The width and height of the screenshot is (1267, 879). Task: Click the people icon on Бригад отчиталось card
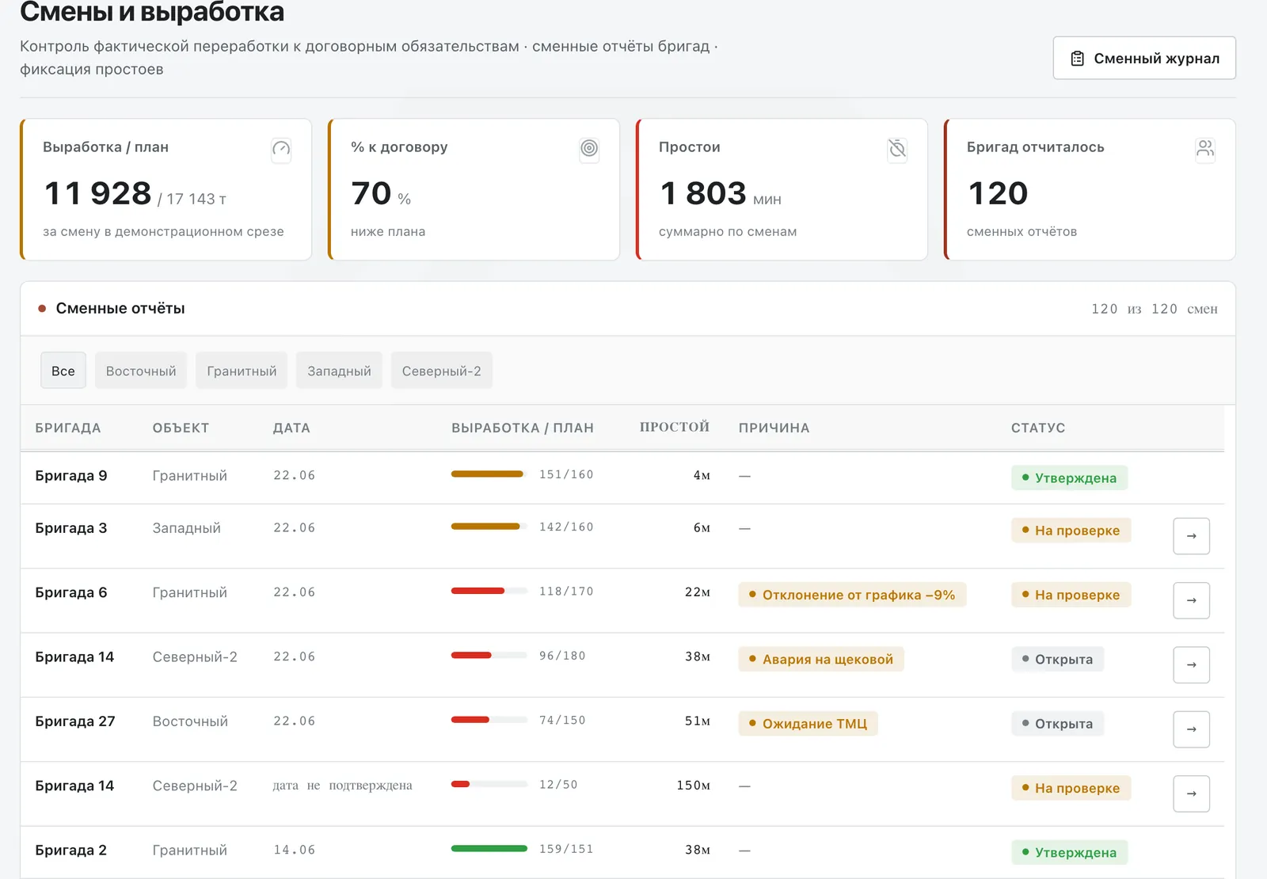click(1205, 149)
